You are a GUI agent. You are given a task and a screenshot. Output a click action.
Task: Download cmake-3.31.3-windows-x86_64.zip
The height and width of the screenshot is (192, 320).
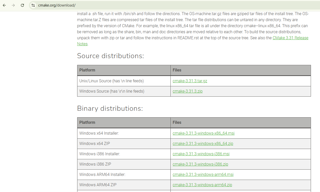click(203, 144)
